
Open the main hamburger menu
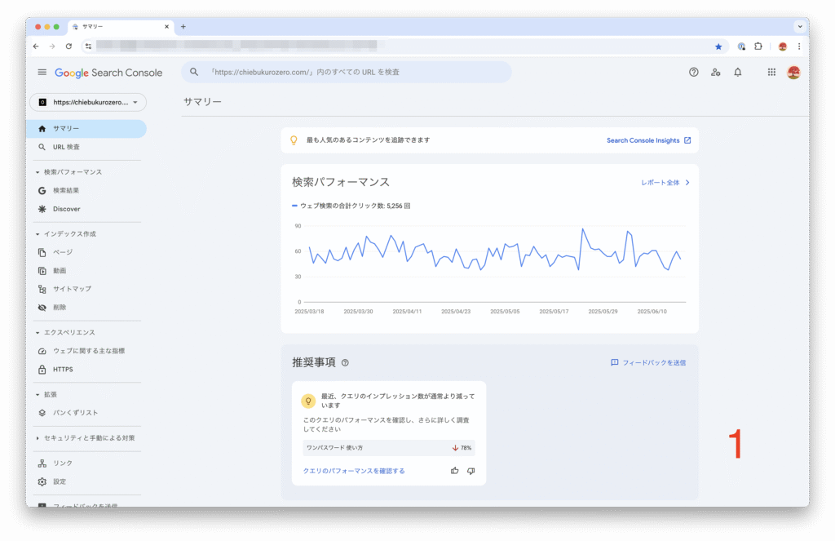click(x=42, y=72)
